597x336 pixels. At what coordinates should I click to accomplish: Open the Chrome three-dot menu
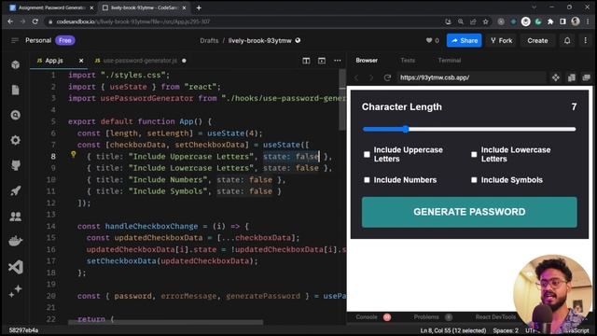[x=589, y=21]
